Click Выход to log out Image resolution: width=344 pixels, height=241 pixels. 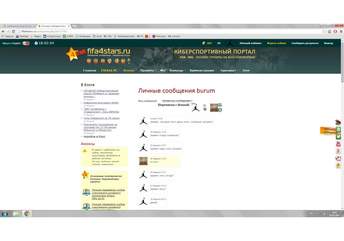[x=329, y=43]
